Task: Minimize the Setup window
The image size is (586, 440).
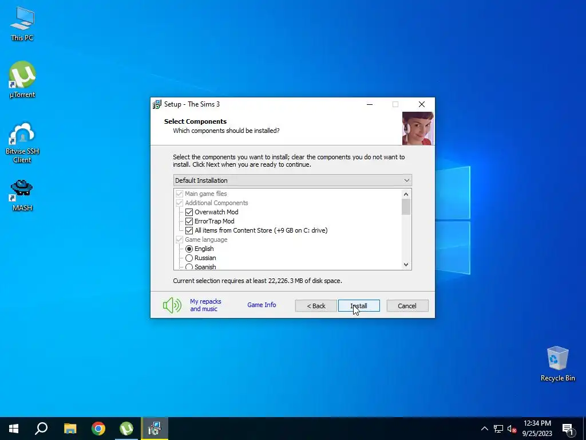Action: (x=370, y=104)
